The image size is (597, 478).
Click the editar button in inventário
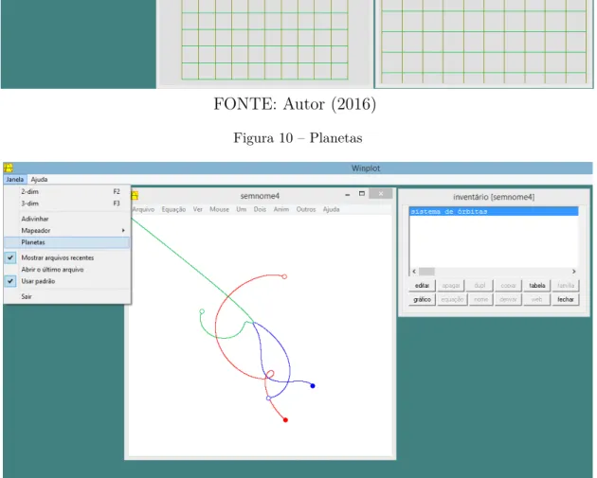423,286
